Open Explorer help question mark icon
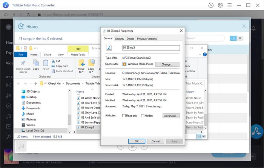This screenshot has height=168, width=264. coord(205,54)
